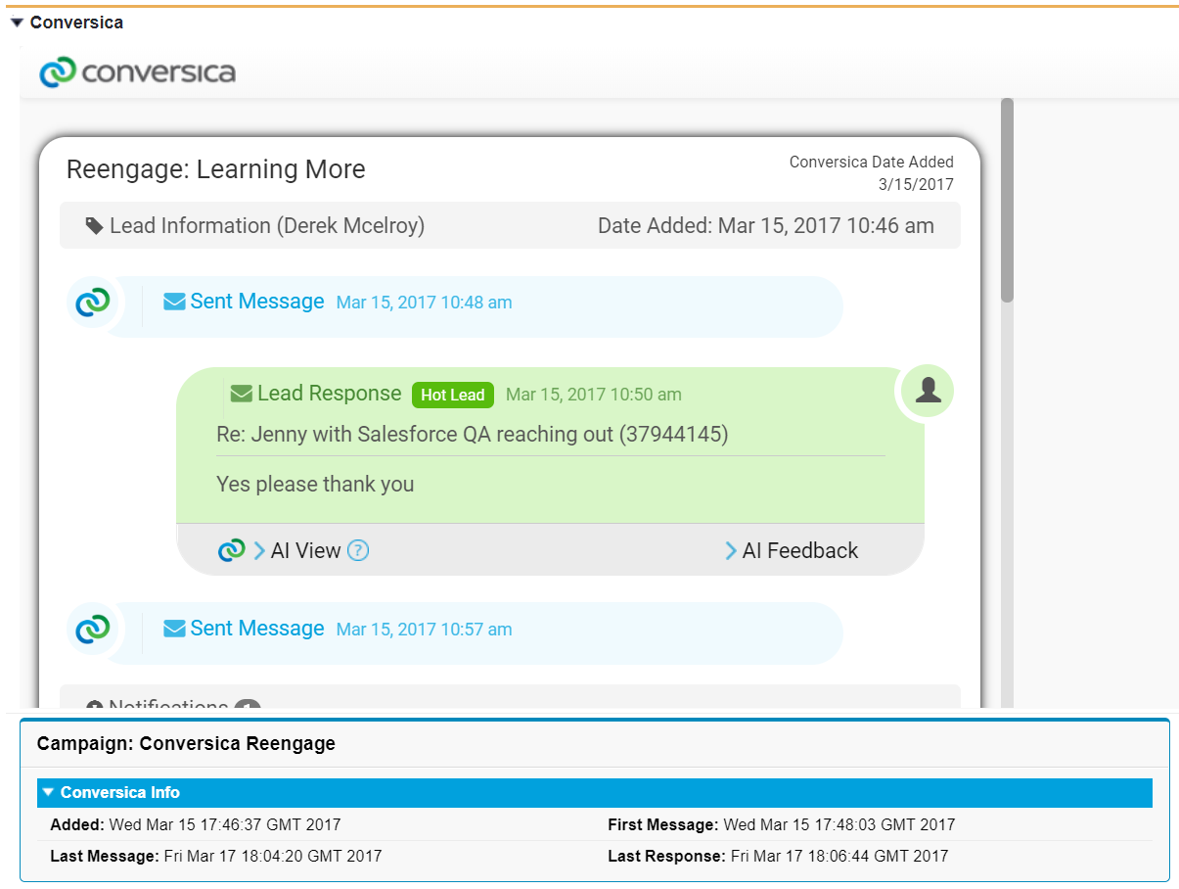Click Last Message Fri Mar 17 18:04:20 value
The width and height of the screenshot is (1179, 889).
[273, 856]
